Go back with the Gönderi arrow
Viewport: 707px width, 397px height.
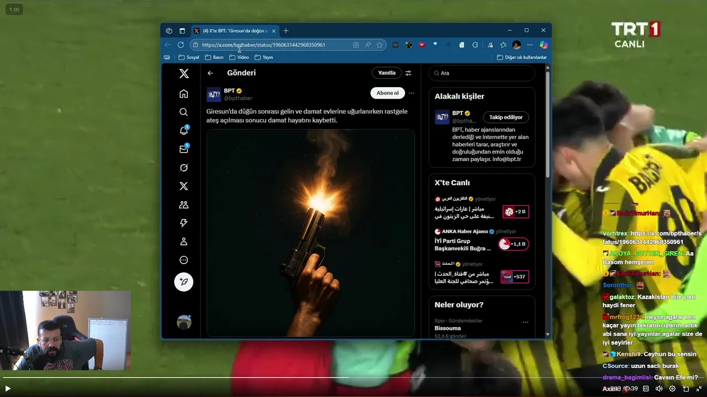[210, 73]
